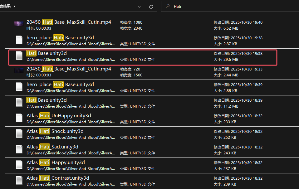Select the 720-height CutIn.mp4 video thumbnail

click(19, 71)
